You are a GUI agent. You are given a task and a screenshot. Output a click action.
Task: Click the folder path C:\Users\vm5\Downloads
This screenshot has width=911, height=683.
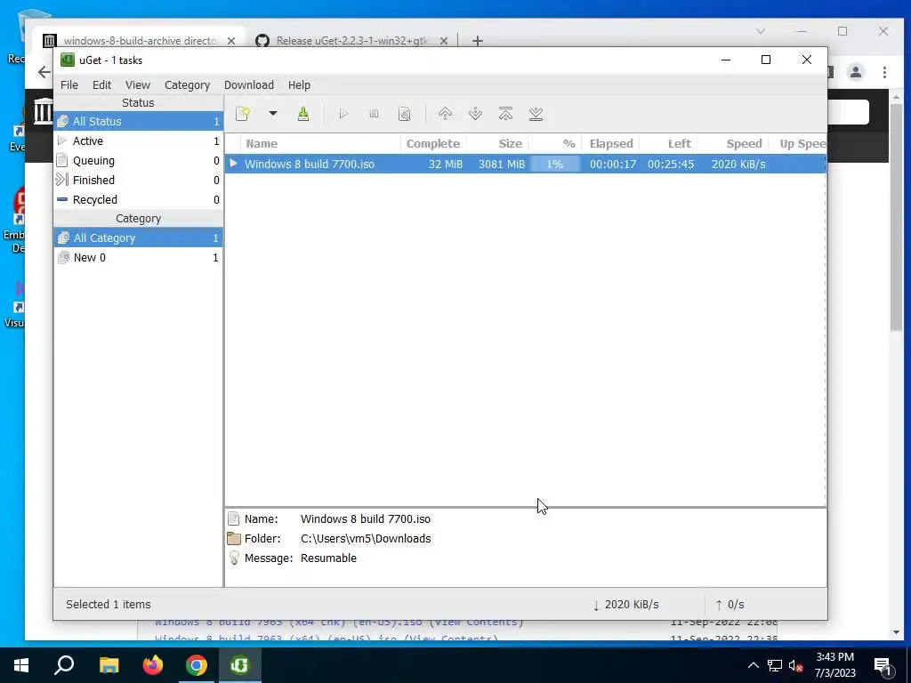click(x=366, y=538)
